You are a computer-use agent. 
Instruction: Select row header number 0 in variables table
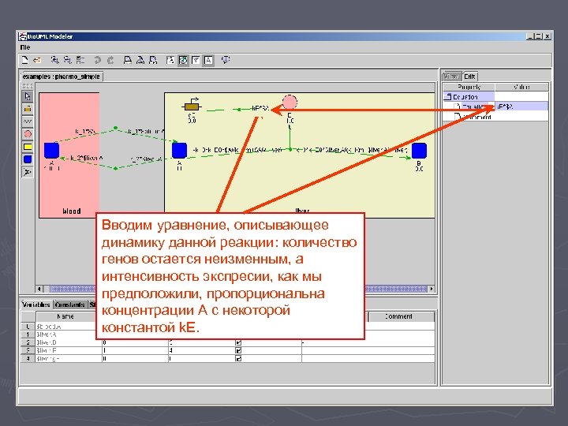coord(28,327)
